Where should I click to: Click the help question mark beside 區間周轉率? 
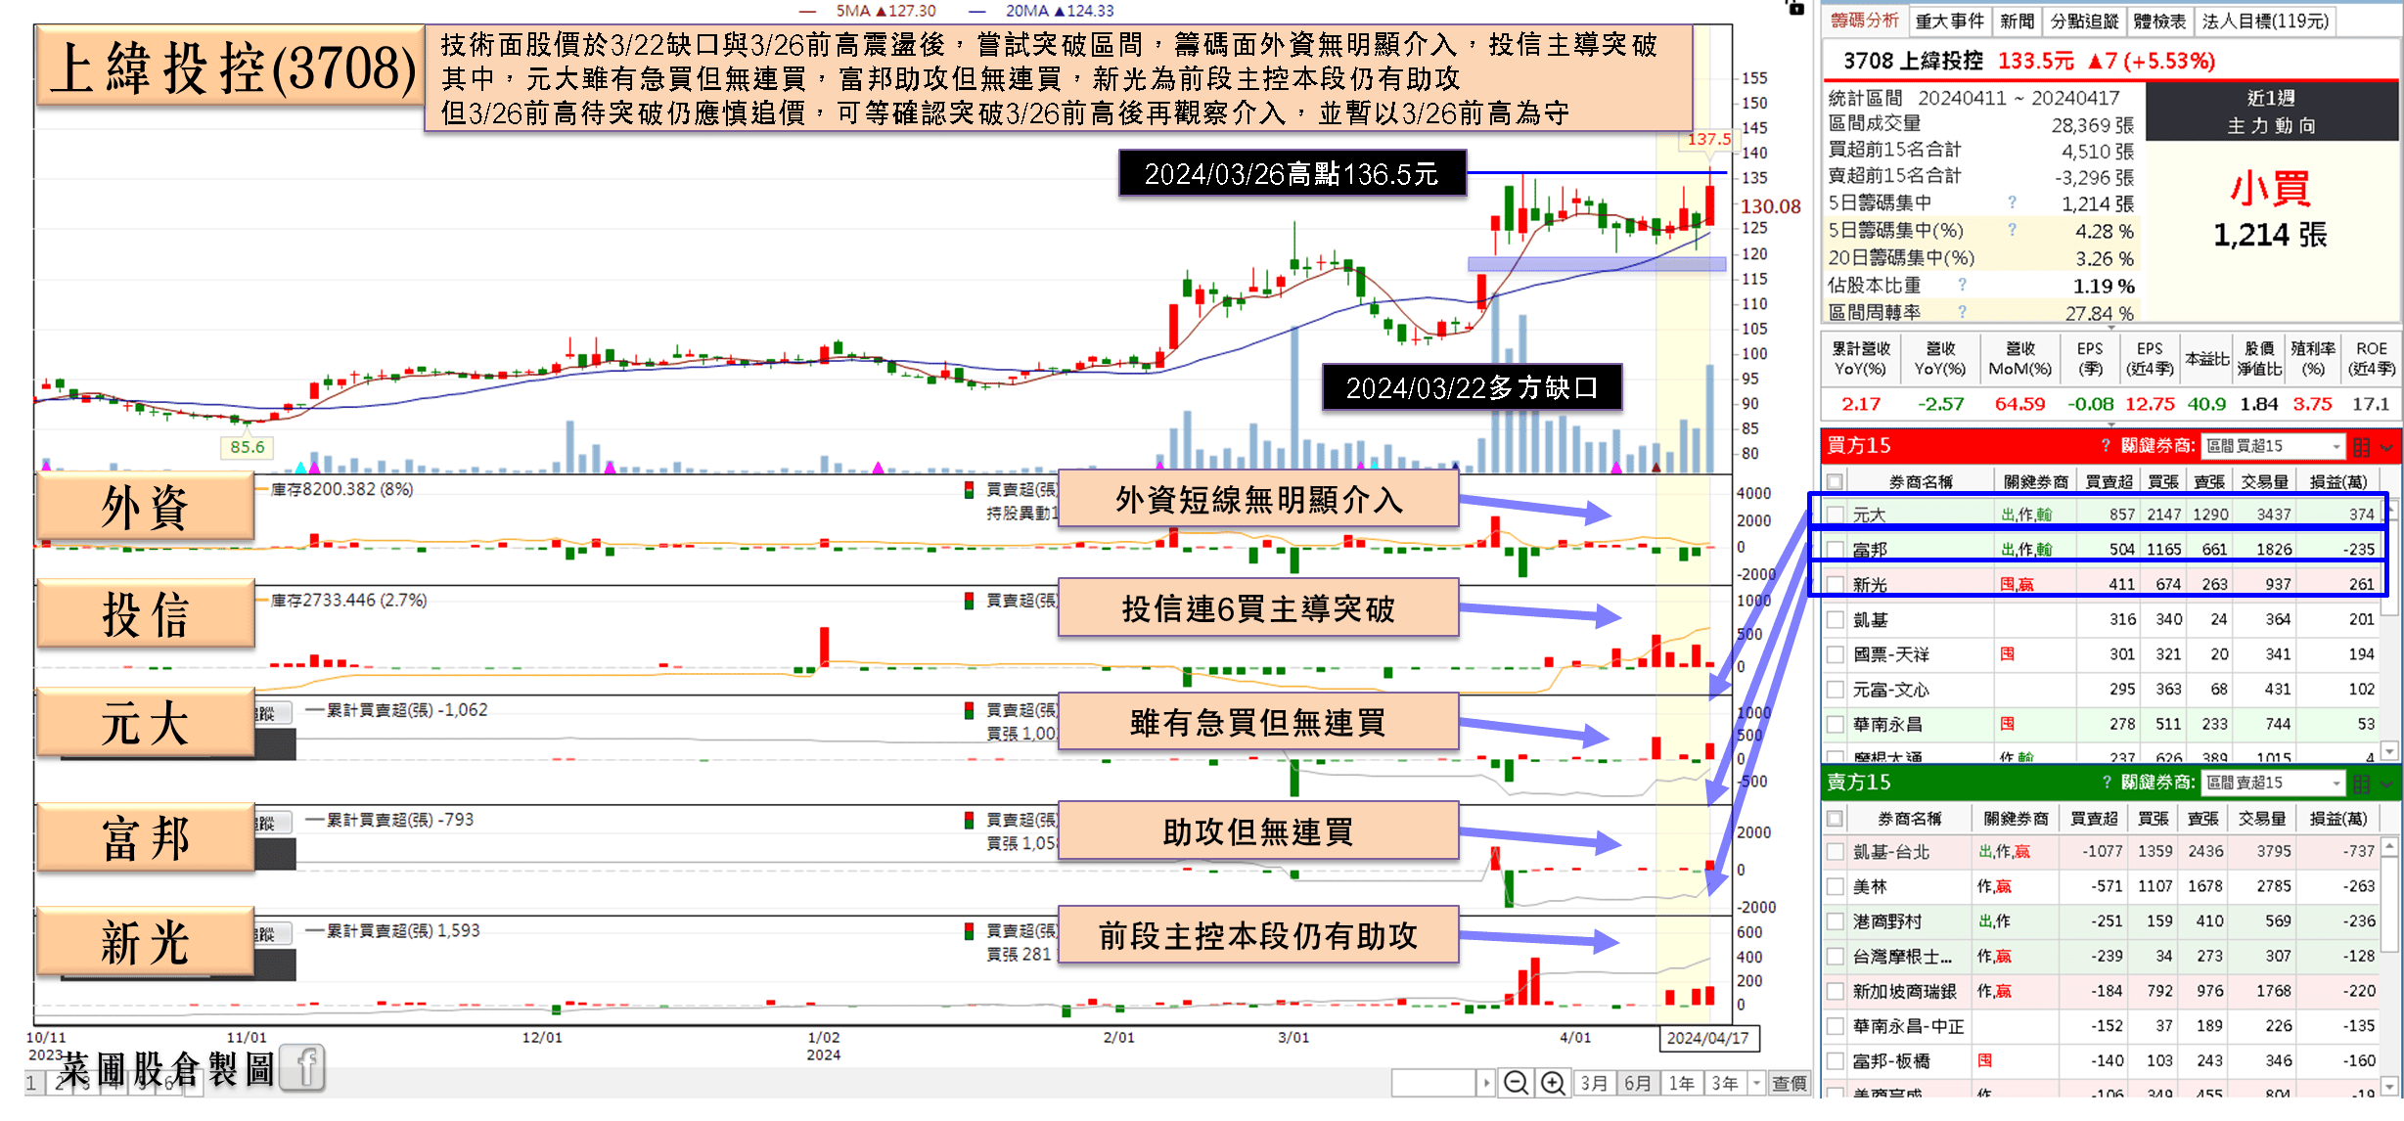[x=1962, y=312]
